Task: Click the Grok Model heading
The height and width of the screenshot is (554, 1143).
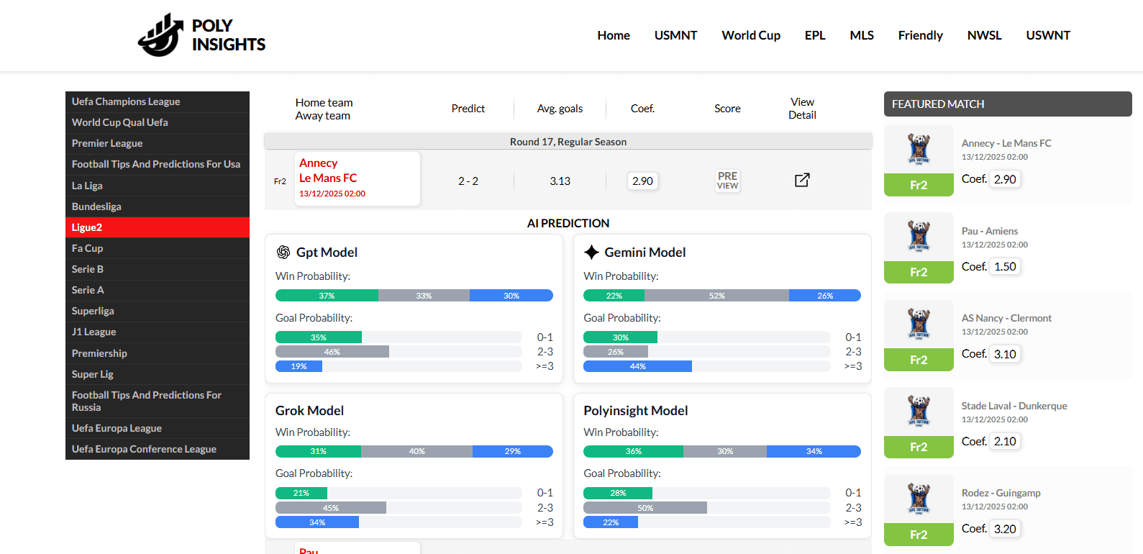Action: (309, 410)
